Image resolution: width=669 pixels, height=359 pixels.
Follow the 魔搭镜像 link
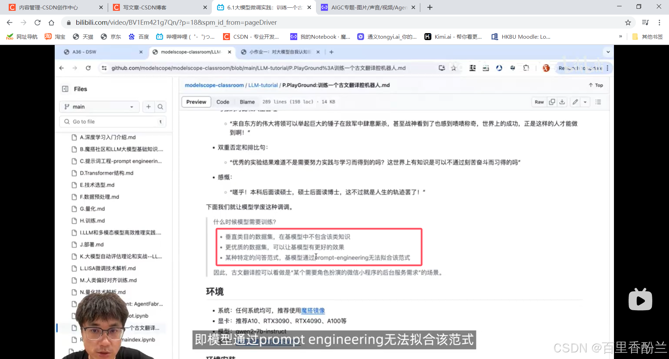coord(313,310)
